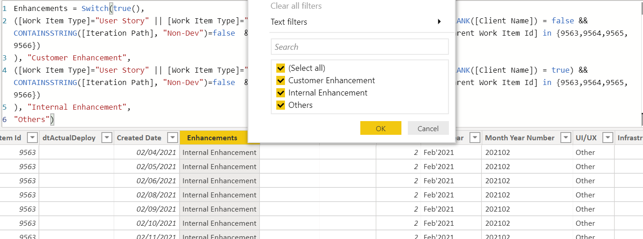Click formula line number 3
The width and height of the screenshot is (643, 239).
click(x=5, y=58)
